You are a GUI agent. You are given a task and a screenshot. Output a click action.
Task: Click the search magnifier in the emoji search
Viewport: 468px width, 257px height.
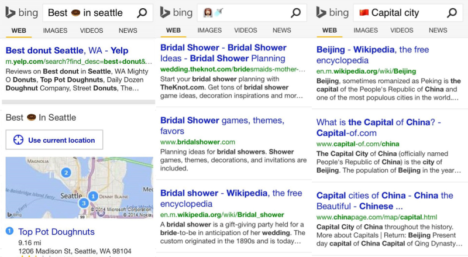(297, 12)
